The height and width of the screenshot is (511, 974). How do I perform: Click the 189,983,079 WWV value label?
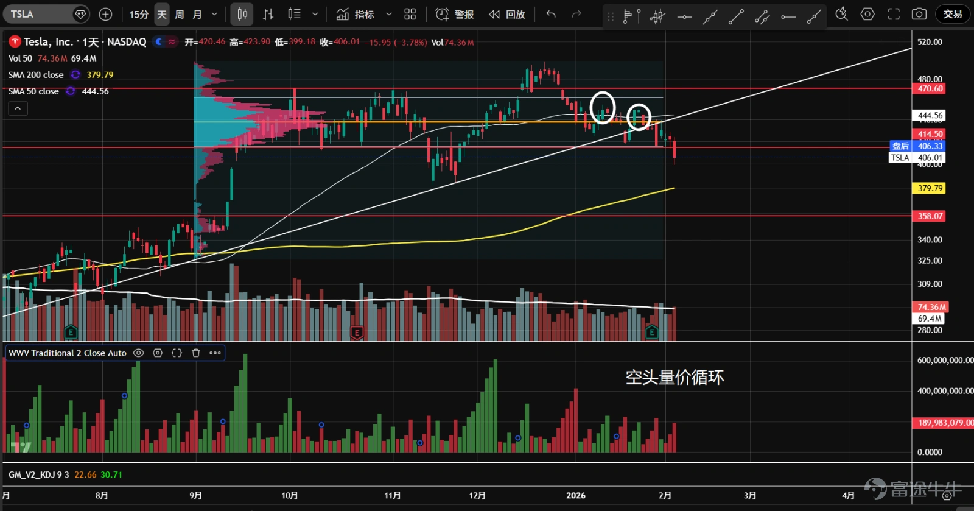pos(942,422)
